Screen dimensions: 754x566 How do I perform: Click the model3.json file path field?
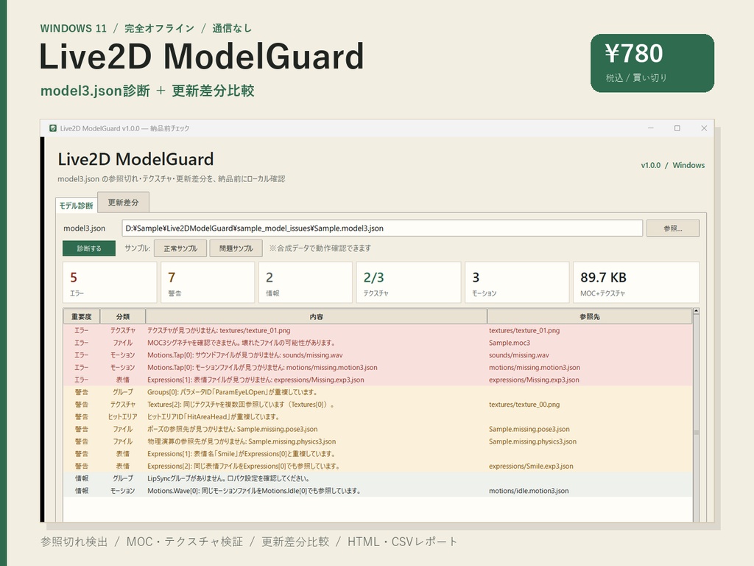(382, 228)
